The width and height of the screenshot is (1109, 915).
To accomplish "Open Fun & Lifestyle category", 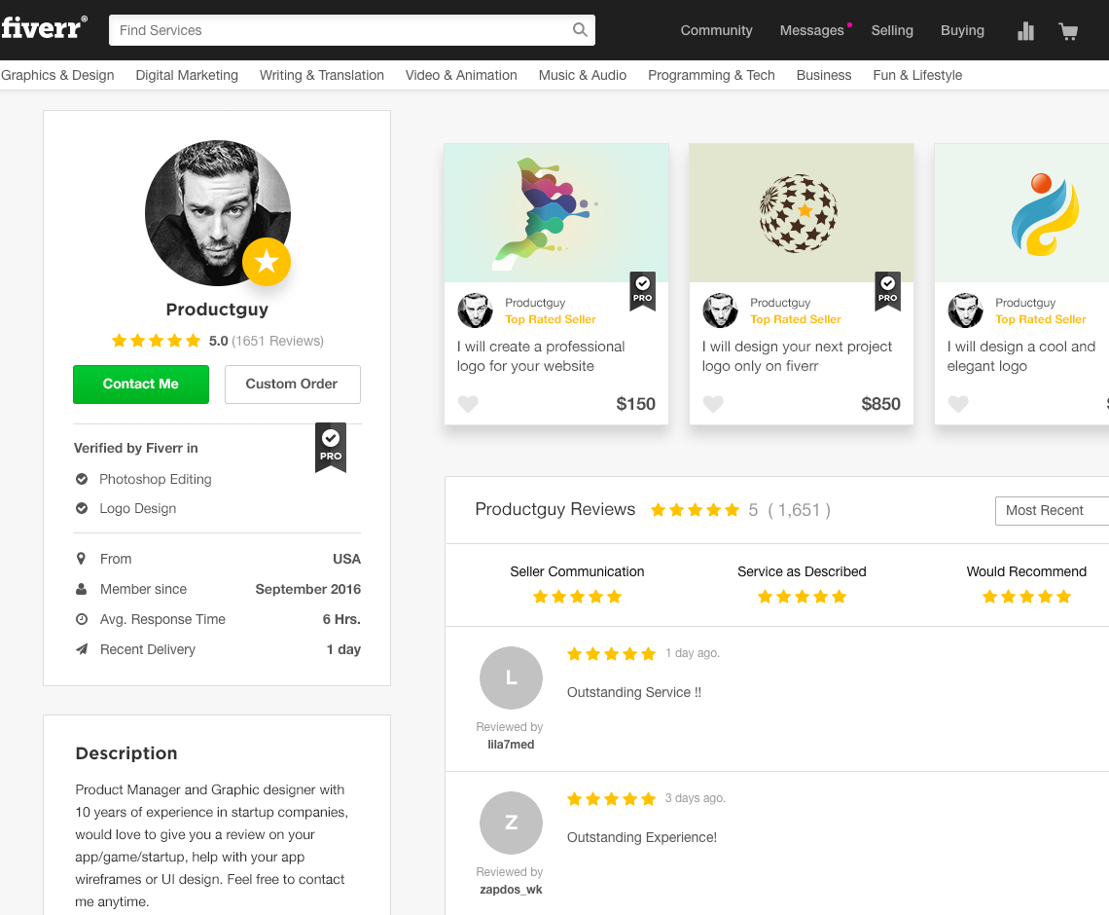I will 917,75.
